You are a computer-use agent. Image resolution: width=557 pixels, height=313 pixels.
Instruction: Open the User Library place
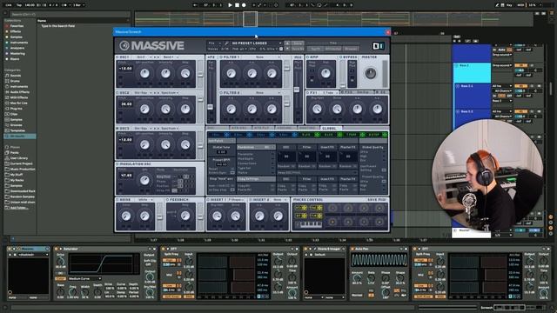click(19, 158)
